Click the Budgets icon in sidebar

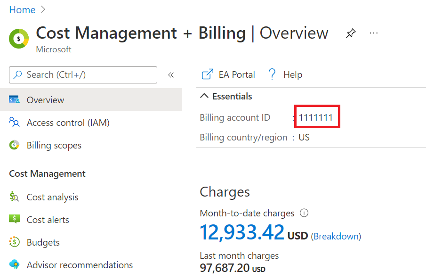(14, 242)
